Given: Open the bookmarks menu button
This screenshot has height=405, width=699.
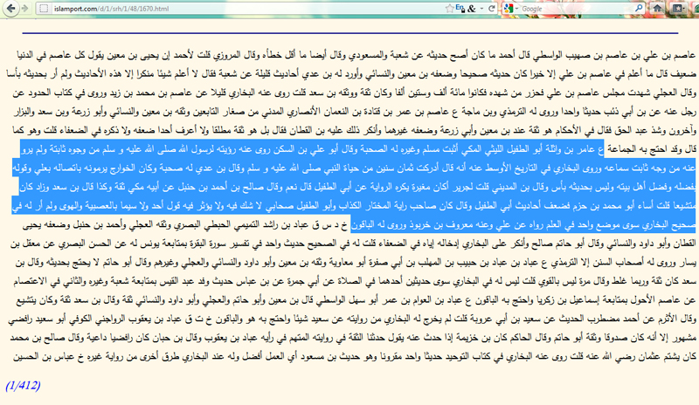Looking at the screenshot, I should pyautogui.click(x=678, y=8).
